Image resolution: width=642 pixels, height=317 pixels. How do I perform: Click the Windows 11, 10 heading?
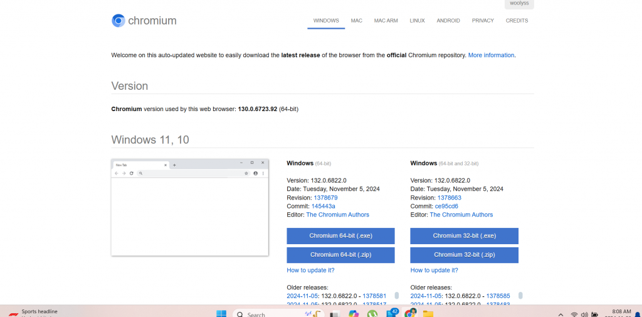point(150,140)
